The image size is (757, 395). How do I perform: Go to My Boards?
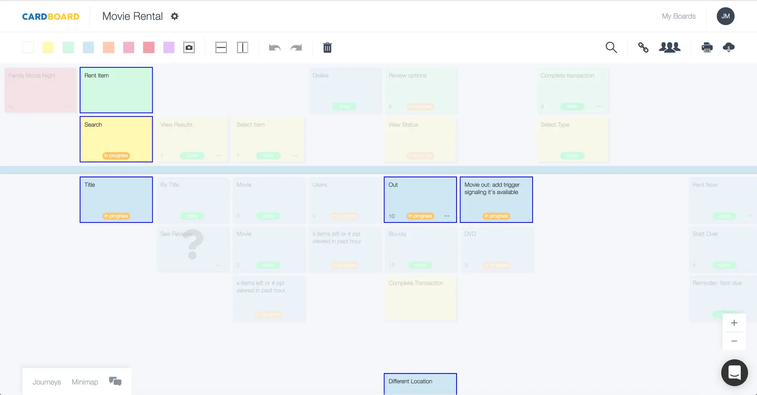[679, 16]
